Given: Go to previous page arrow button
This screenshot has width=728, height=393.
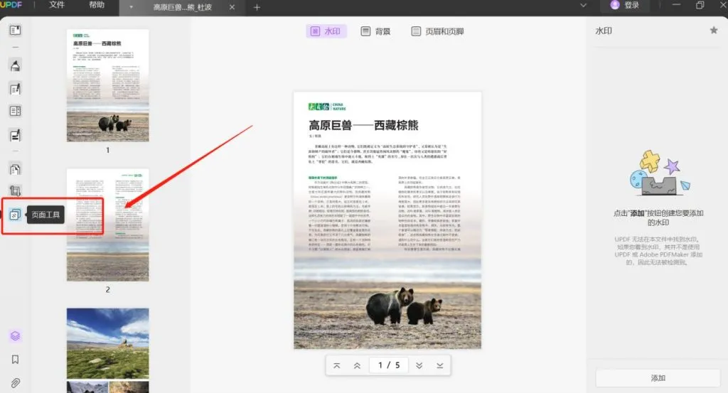Looking at the screenshot, I should coord(357,365).
